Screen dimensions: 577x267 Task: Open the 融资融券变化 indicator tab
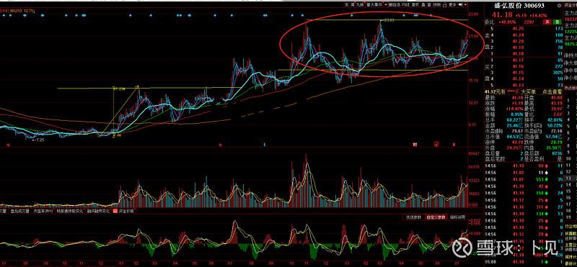click(x=98, y=212)
